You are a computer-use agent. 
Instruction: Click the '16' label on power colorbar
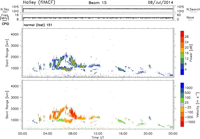point(186,53)
